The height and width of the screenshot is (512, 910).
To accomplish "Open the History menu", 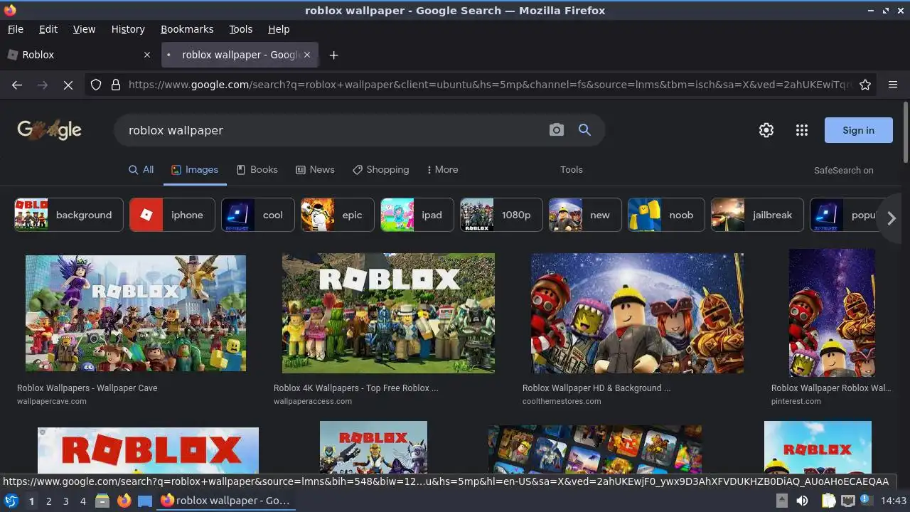I will tap(128, 29).
